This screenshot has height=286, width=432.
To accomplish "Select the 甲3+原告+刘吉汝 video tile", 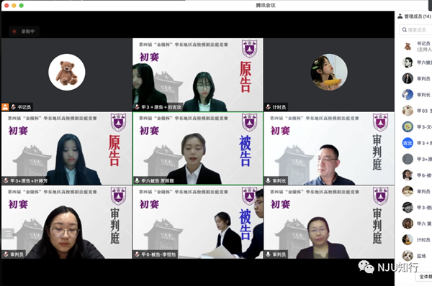I will [198, 75].
